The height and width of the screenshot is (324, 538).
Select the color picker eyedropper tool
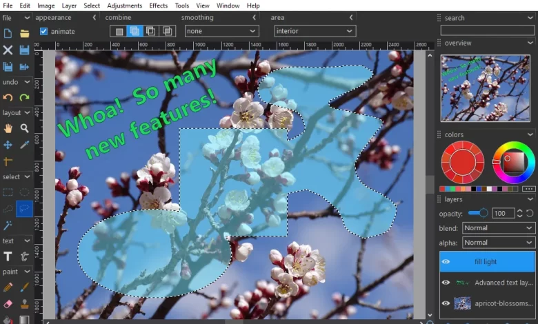pos(24,145)
